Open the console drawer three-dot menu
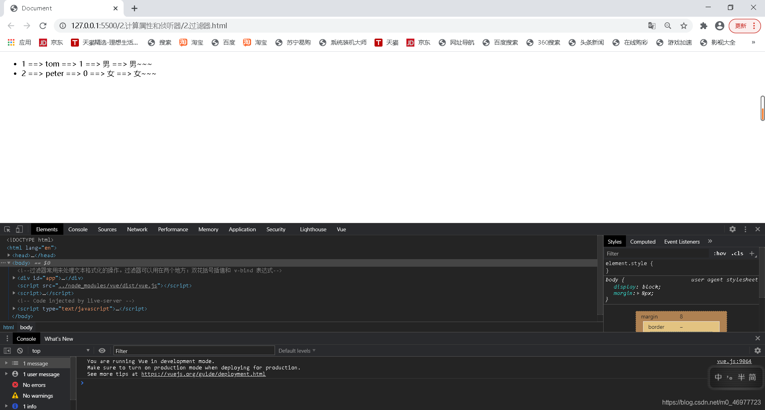Image resolution: width=765 pixels, height=410 pixels. point(7,338)
